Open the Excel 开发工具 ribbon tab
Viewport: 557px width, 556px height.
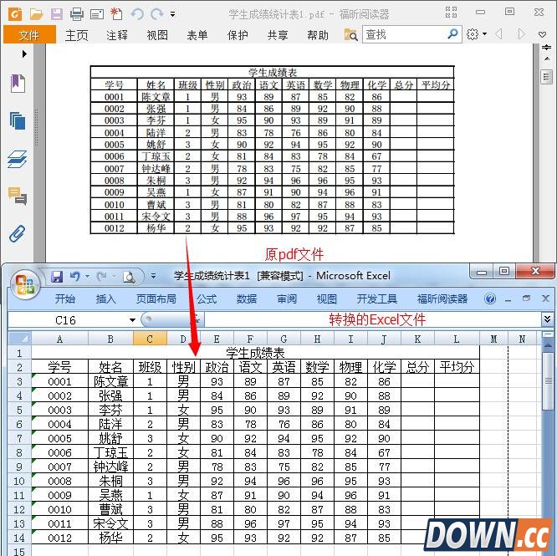[x=377, y=299]
